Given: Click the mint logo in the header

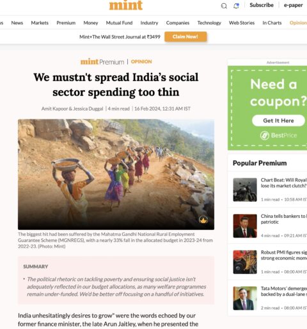Looking at the screenshot, I should click(126, 5).
